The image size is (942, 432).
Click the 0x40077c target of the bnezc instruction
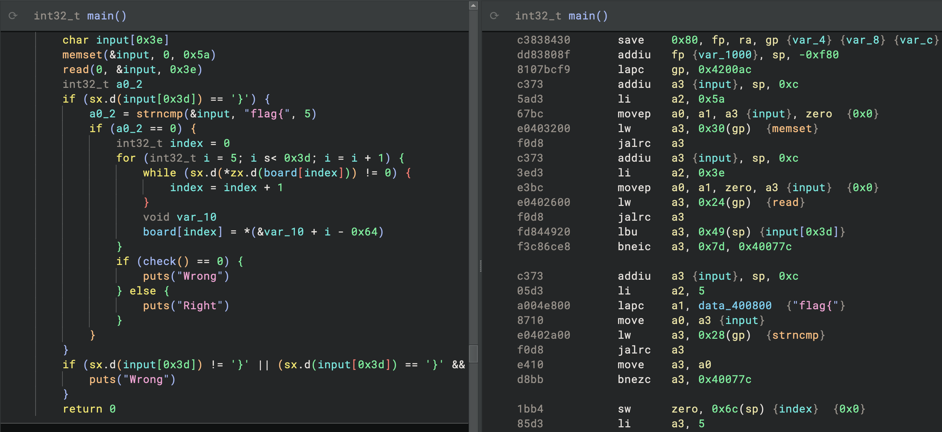click(x=724, y=379)
